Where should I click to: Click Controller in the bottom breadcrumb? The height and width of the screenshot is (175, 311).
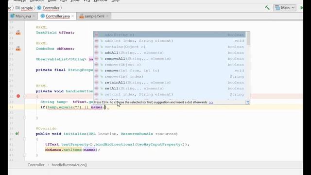click(x=36, y=165)
